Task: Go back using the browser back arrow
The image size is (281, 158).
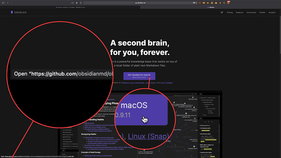Action: (x=8, y=3)
